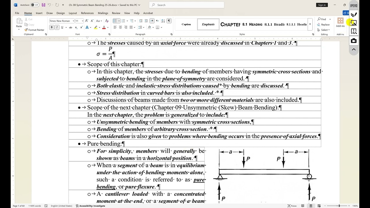Apply numbered list

click(123, 21)
